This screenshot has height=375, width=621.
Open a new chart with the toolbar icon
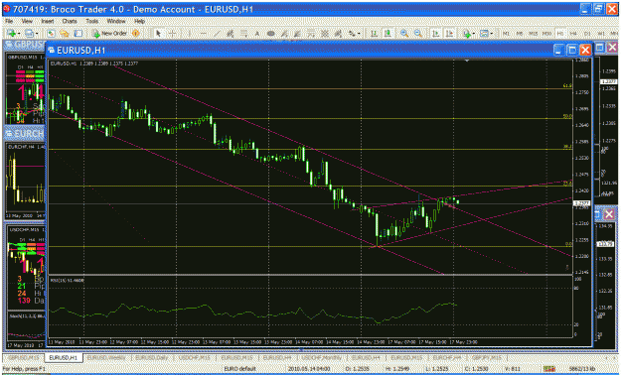pos(11,34)
